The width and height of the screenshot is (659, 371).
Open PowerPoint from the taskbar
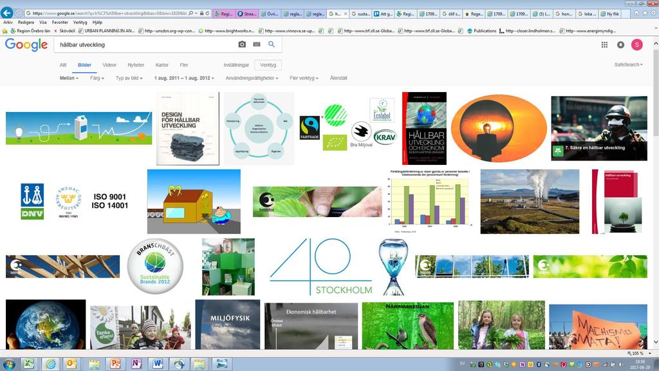[115, 365]
